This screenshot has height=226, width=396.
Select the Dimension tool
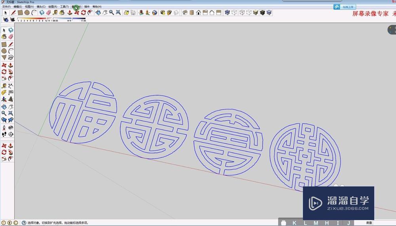(x=11, y=85)
